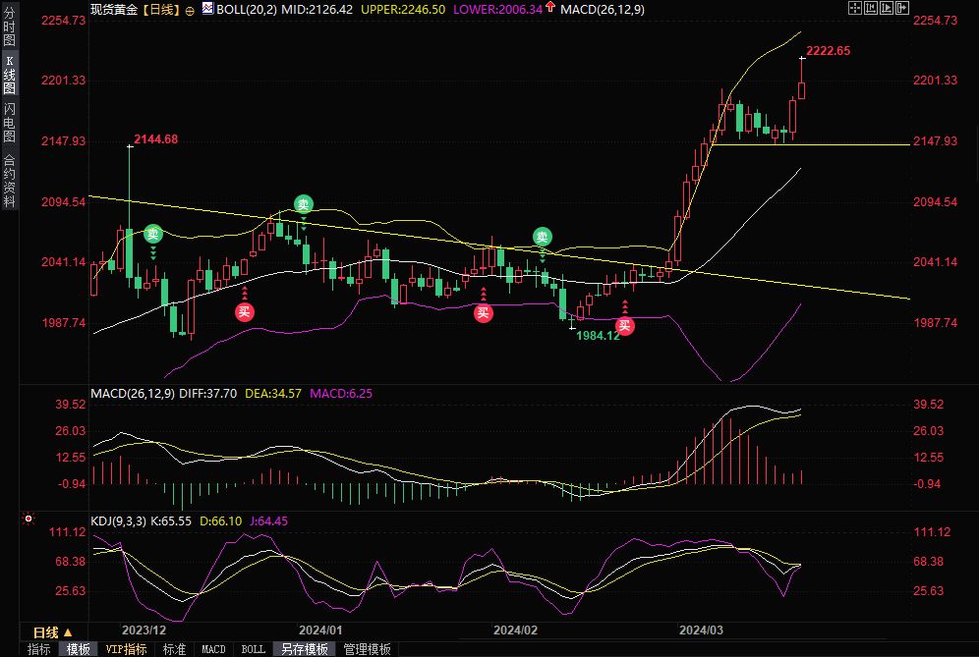The height and width of the screenshot is (657, 979).
Task: Select the K线图 side tab
Action: coord(9,74)
